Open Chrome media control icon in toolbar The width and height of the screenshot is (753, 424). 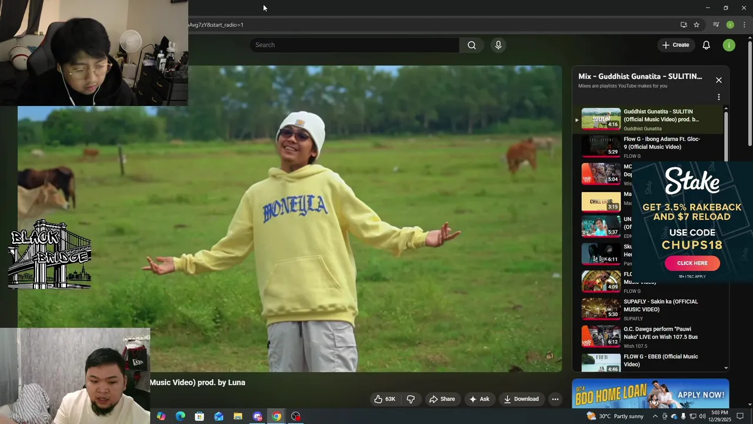716,25
